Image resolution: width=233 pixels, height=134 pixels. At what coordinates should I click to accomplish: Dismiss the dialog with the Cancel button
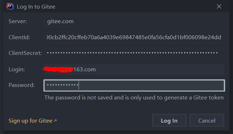207,120
